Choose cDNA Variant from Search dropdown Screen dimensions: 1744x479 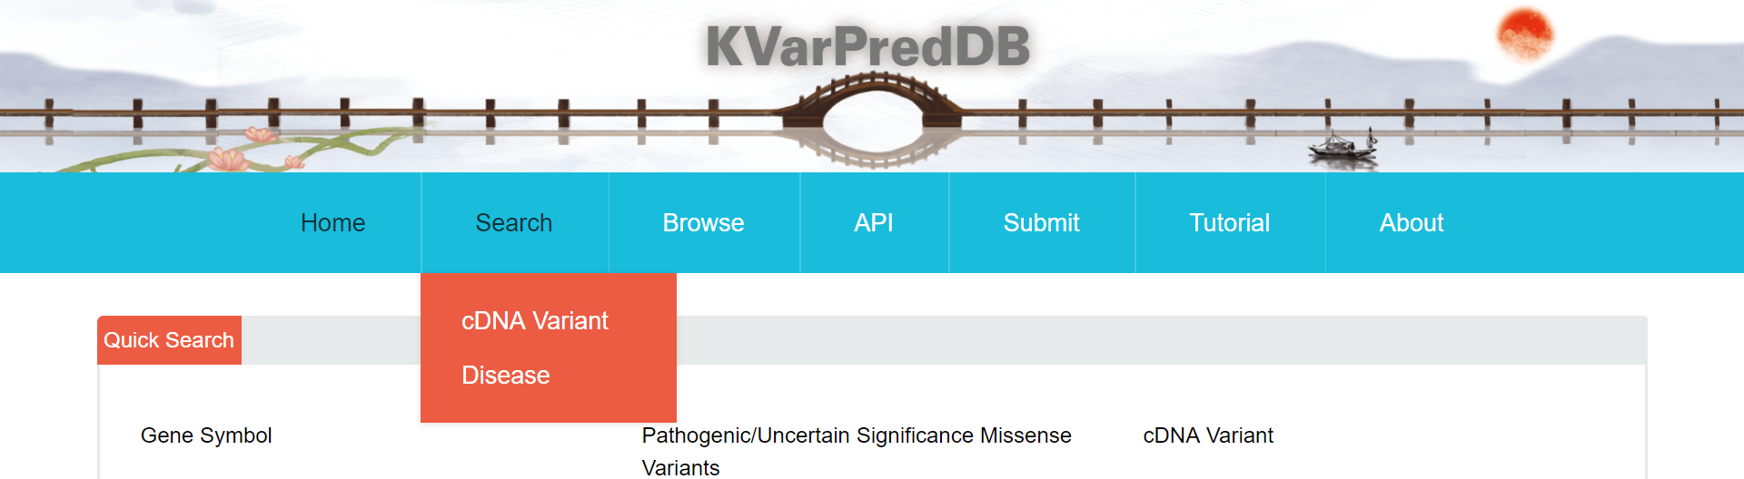(x=535, y=321)
